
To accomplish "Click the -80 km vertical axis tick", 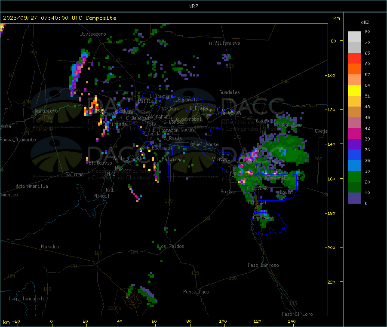I will [x=332, y=41].
